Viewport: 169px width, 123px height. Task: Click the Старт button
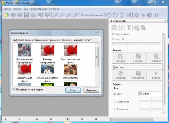tap(73, 90)
